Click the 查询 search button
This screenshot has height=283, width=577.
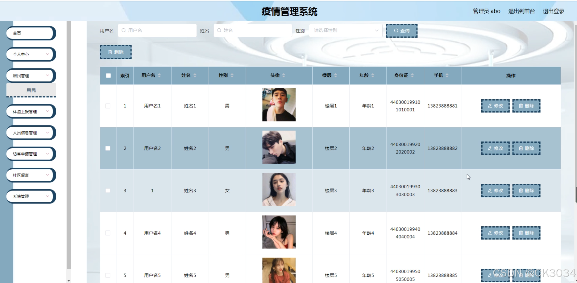(x=402, y=31)
